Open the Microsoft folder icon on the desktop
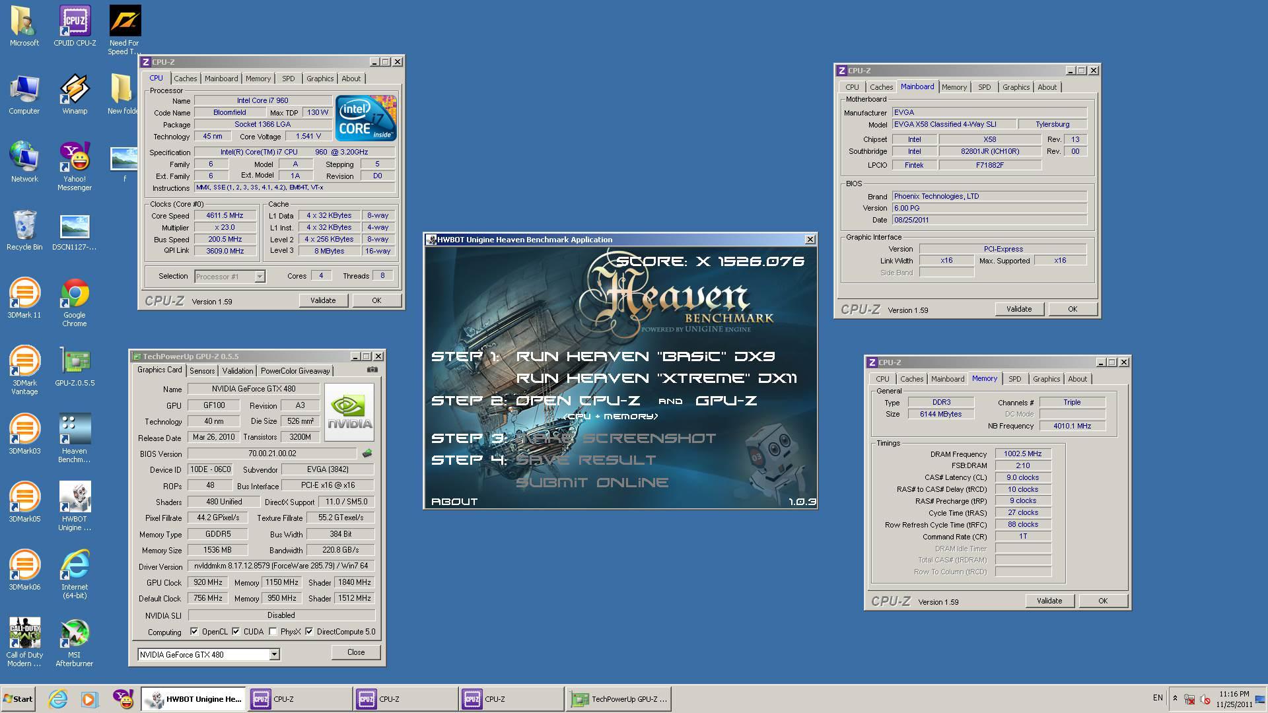 (x=24, y=26)
